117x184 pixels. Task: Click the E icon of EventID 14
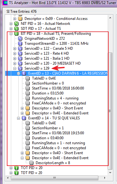coord(24,118)
